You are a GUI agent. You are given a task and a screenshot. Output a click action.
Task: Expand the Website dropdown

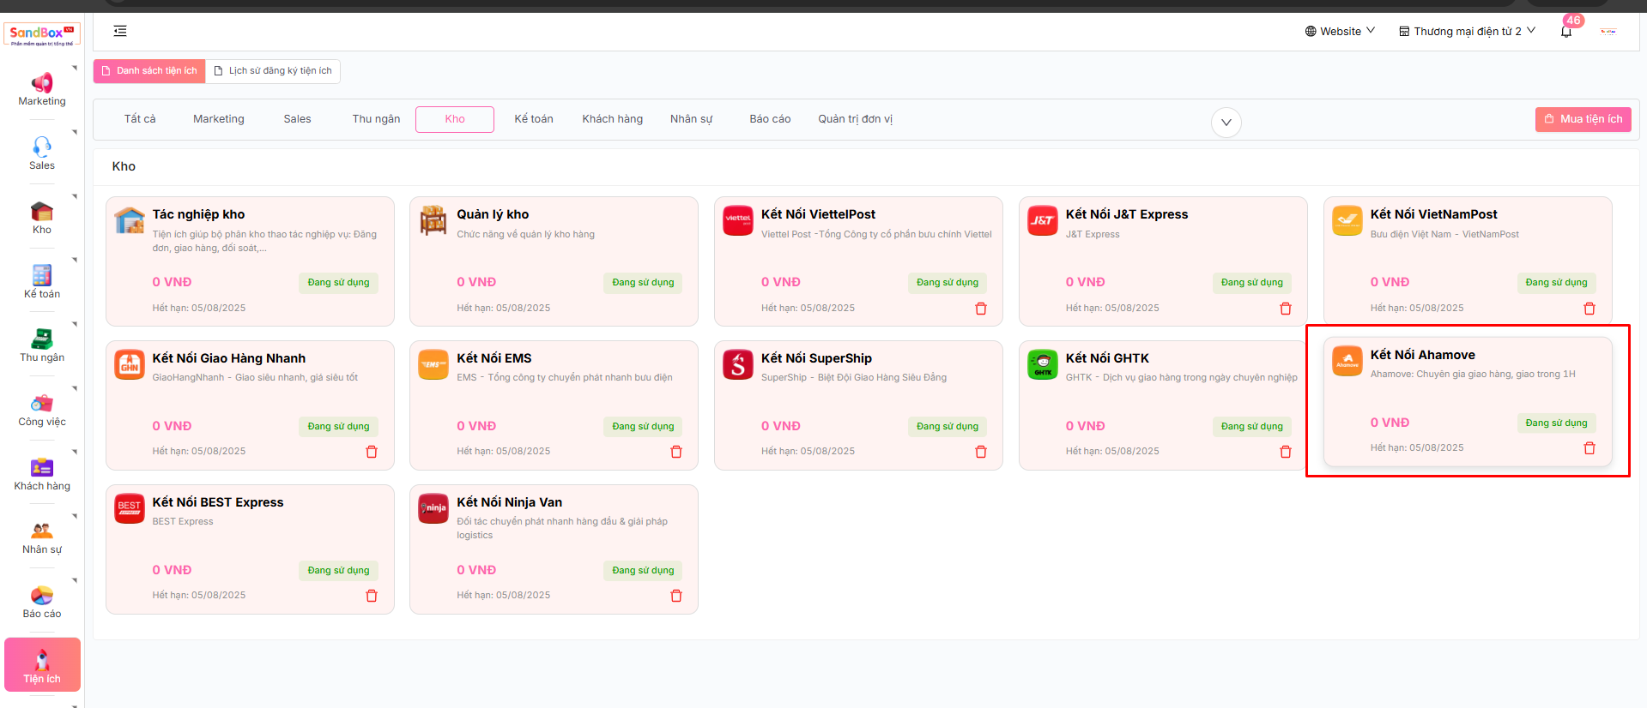[1340, 31]
